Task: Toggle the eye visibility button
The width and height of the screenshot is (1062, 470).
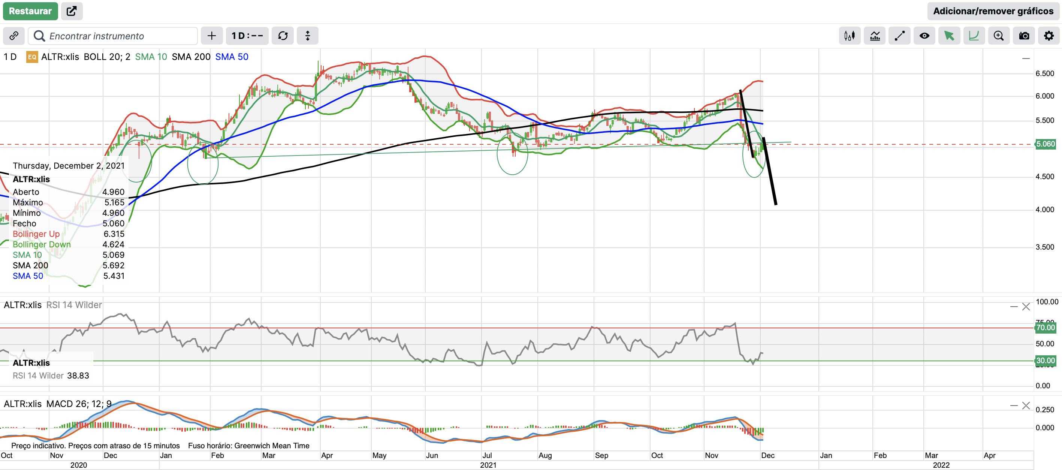Action: click(x=924, y=36)
